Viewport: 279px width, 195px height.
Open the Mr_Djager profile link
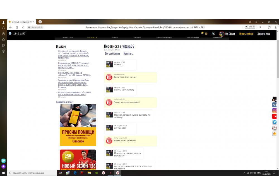[x=230, y=34]
